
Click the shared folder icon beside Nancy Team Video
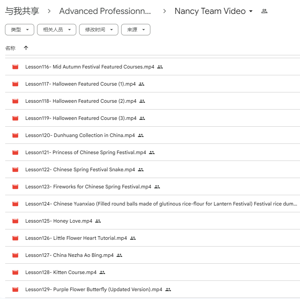tap(264, 11)
